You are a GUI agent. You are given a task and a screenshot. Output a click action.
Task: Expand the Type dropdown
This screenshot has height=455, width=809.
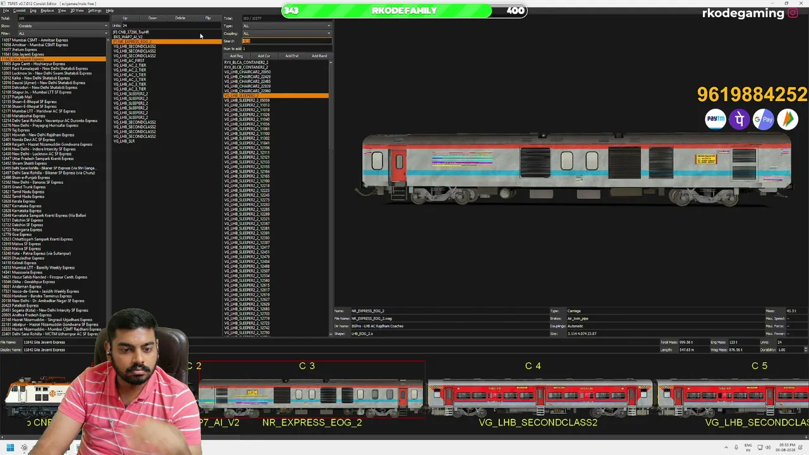(x=286, y=26)
